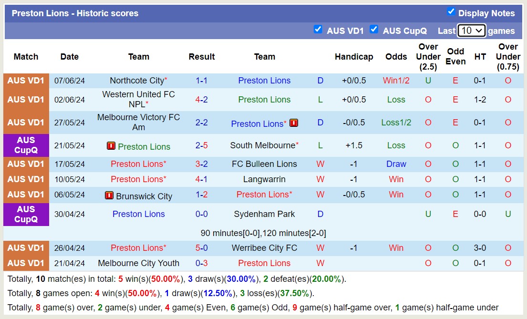Uncheck the AUS VD1 league filter
Viewport: 527px width, 319px height.
pyautogui.click(x=318, y=30)
